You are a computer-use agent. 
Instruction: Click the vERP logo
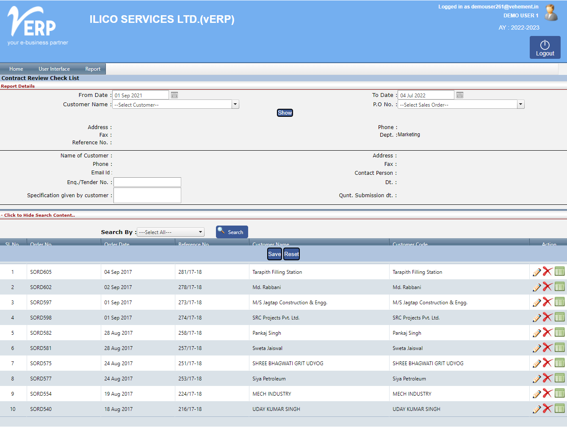[38, 26]
